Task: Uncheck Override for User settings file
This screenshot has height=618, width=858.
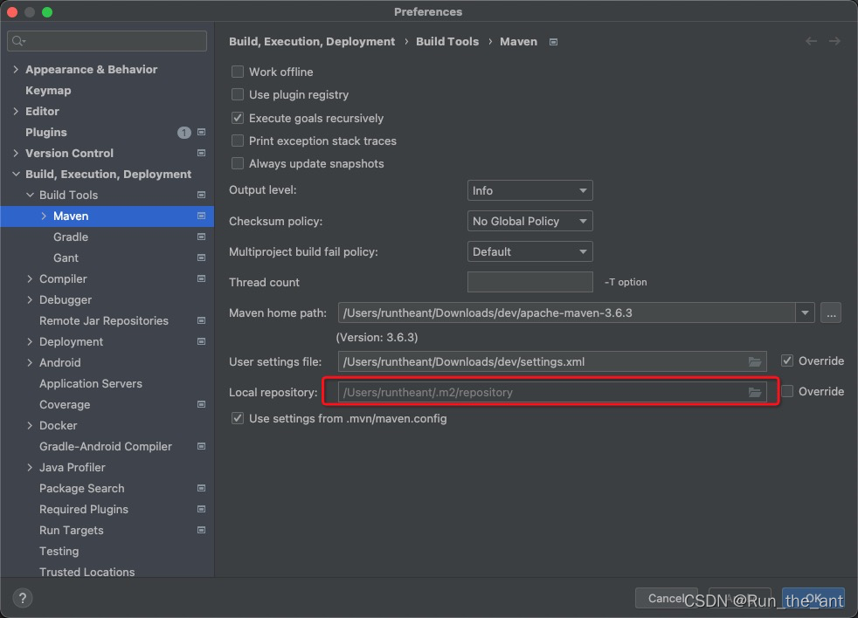Action: 787,360
